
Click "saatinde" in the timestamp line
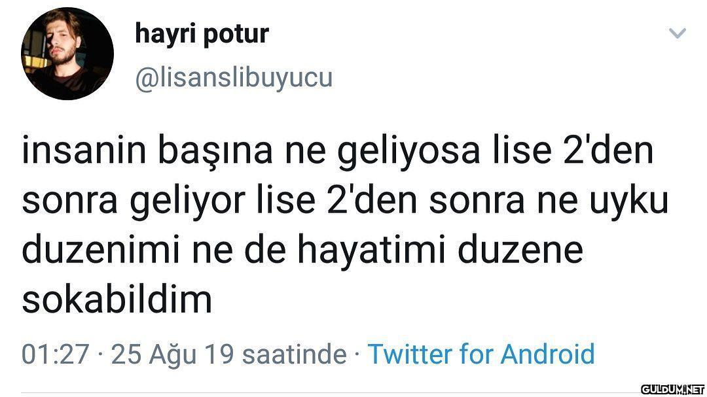pyautogui.click(x=294, y=354)
